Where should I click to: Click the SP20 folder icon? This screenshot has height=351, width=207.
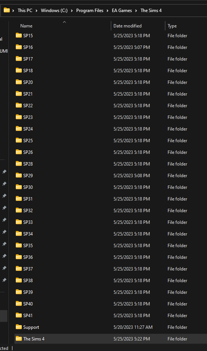(x=19, y=82)
